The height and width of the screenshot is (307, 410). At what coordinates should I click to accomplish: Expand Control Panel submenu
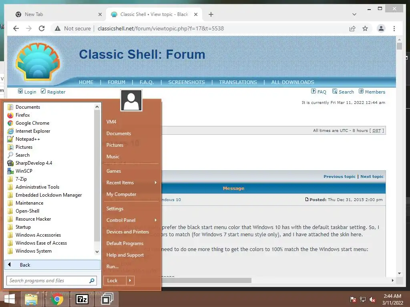click(x=131, y=220)
